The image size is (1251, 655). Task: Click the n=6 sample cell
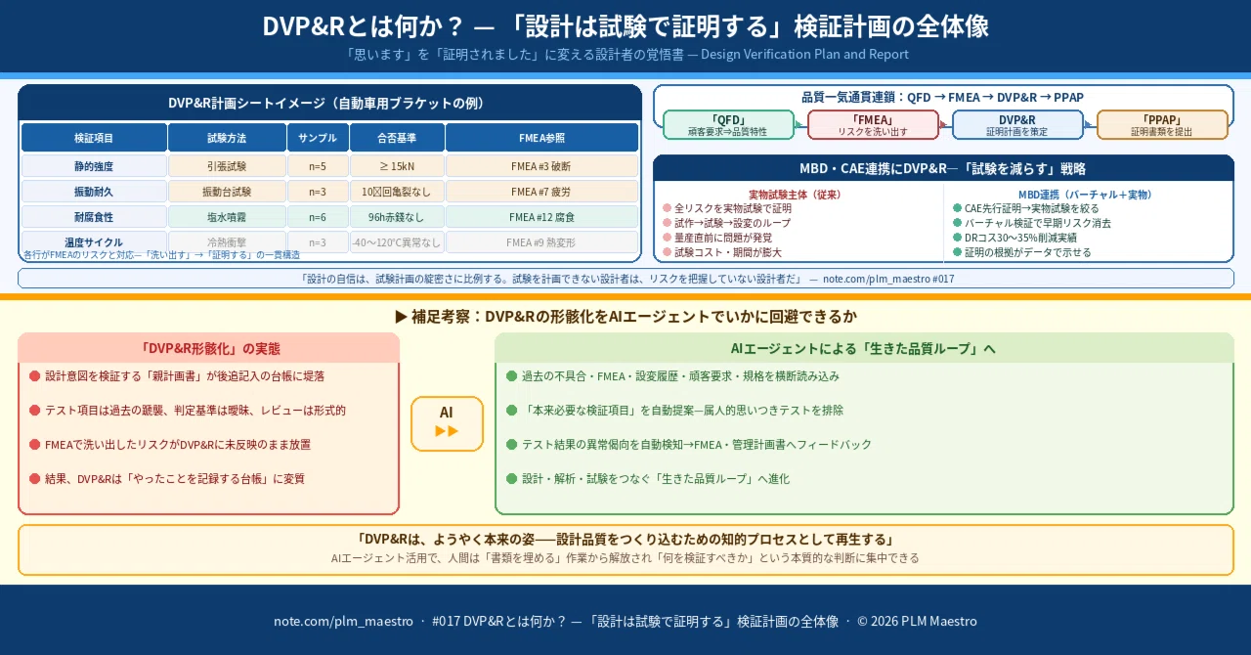click(318, 217)
